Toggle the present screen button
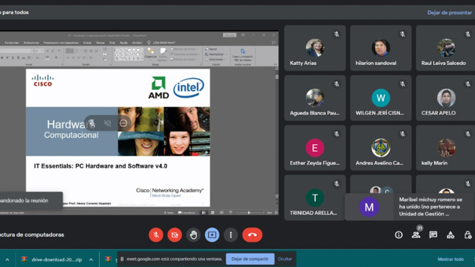Screen dimensions: 475x267 pyautogui.click(x=212, y=235)
